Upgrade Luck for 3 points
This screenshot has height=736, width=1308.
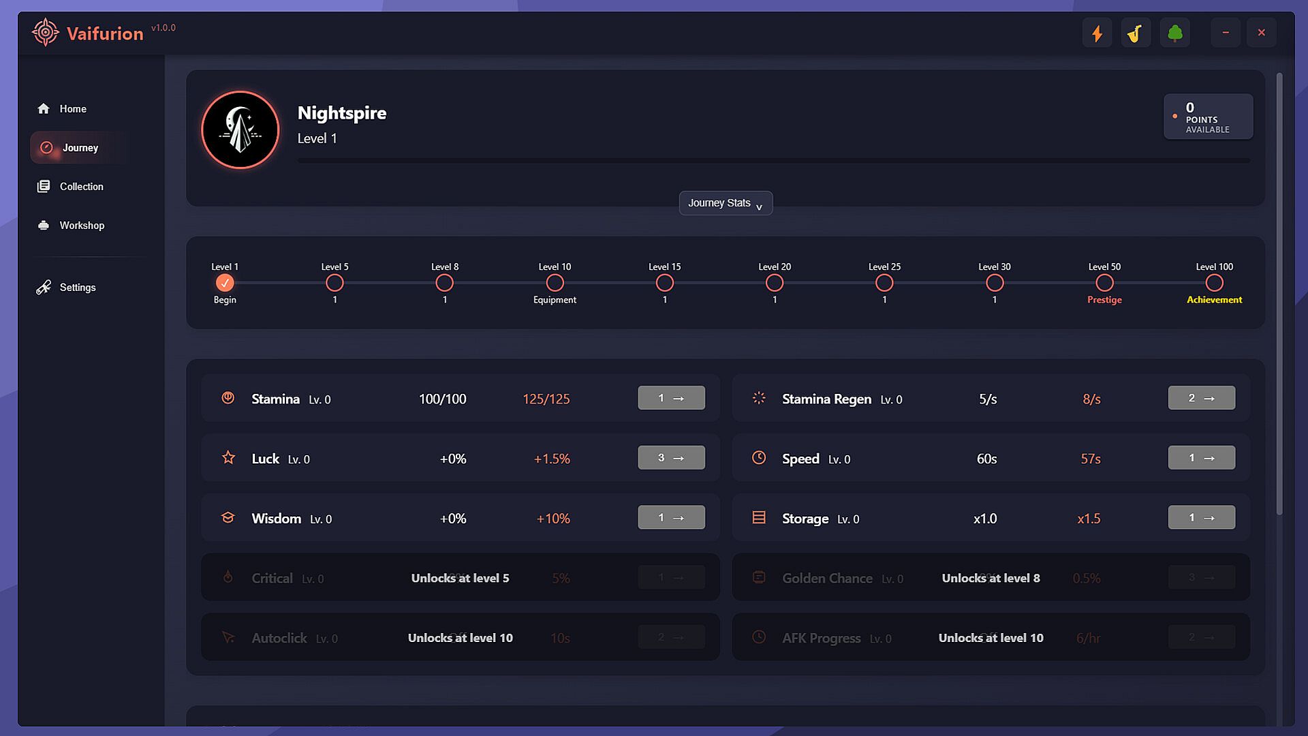[671, 458]
